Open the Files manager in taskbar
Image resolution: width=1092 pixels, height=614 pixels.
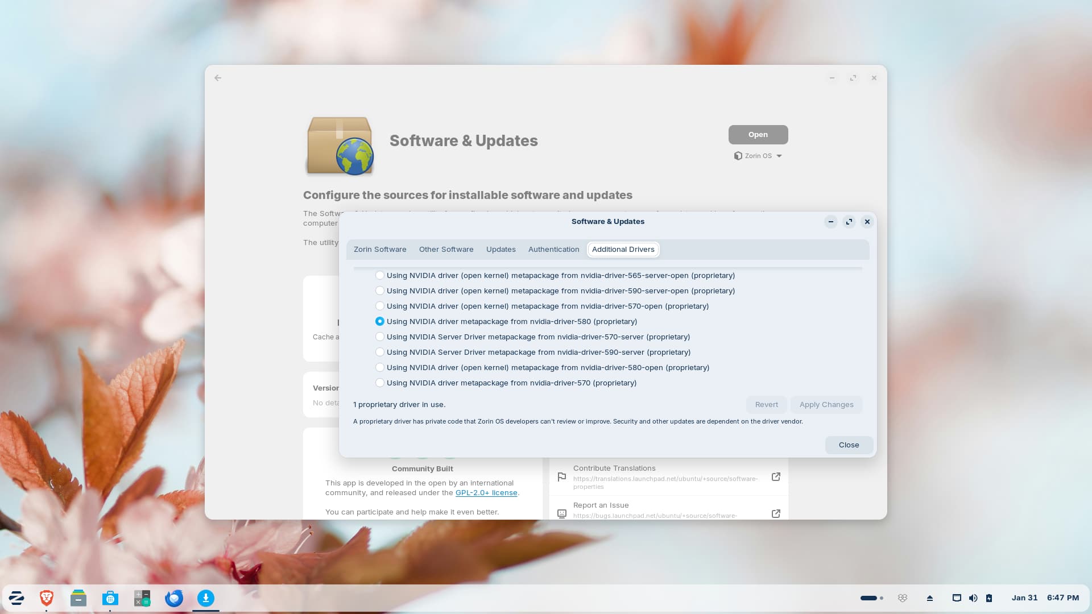(x=78, y=598)
